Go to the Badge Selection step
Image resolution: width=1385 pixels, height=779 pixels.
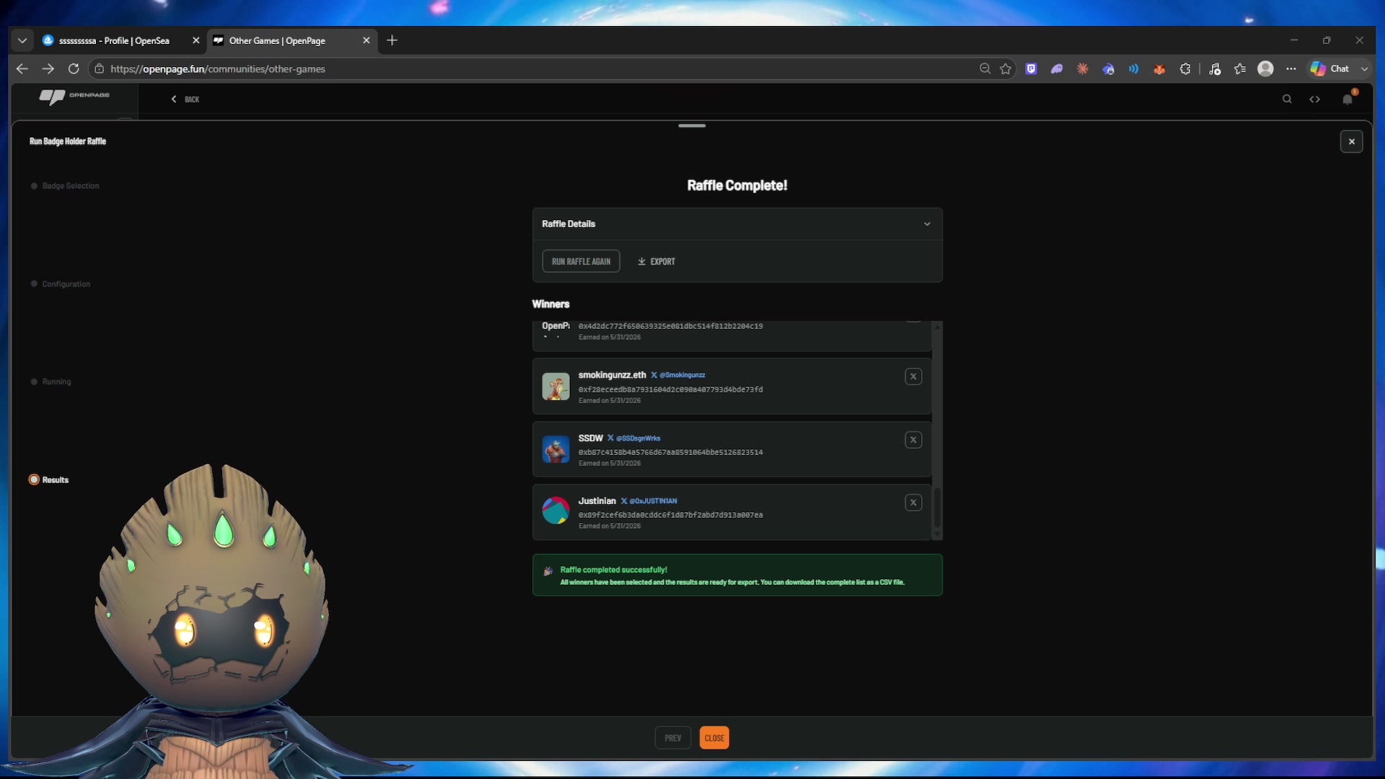[65, 186]
